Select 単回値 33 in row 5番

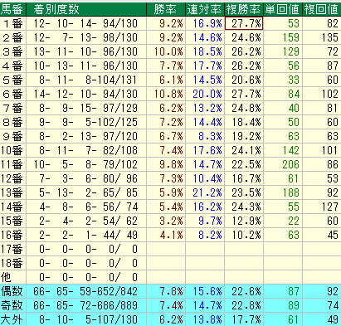283,80
